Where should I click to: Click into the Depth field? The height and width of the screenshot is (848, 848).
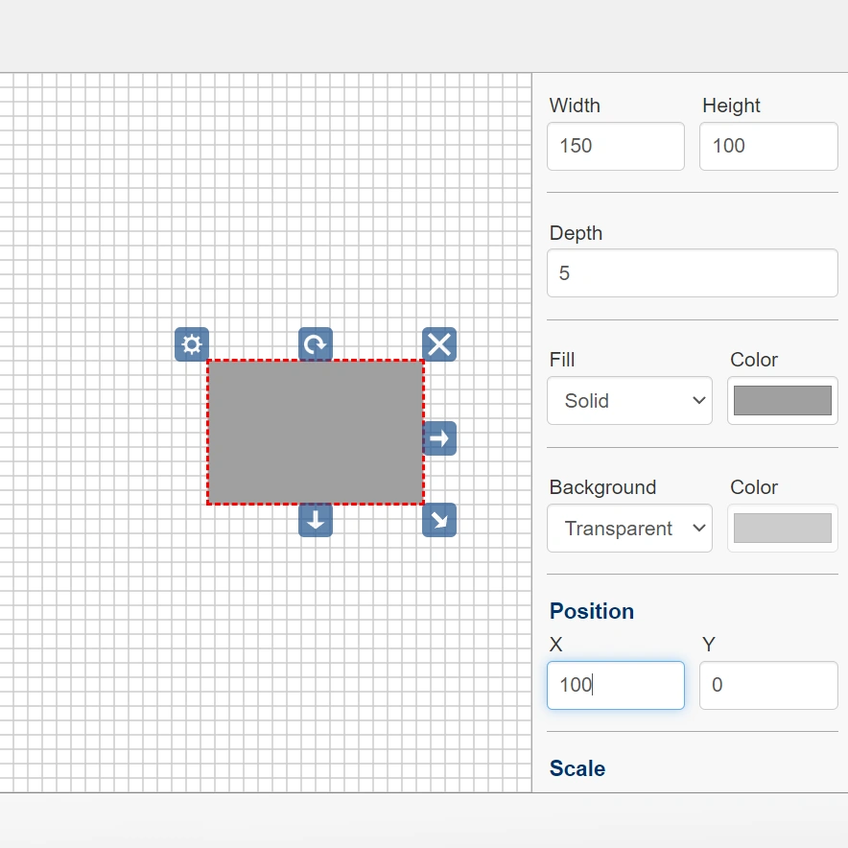(691, 273)
